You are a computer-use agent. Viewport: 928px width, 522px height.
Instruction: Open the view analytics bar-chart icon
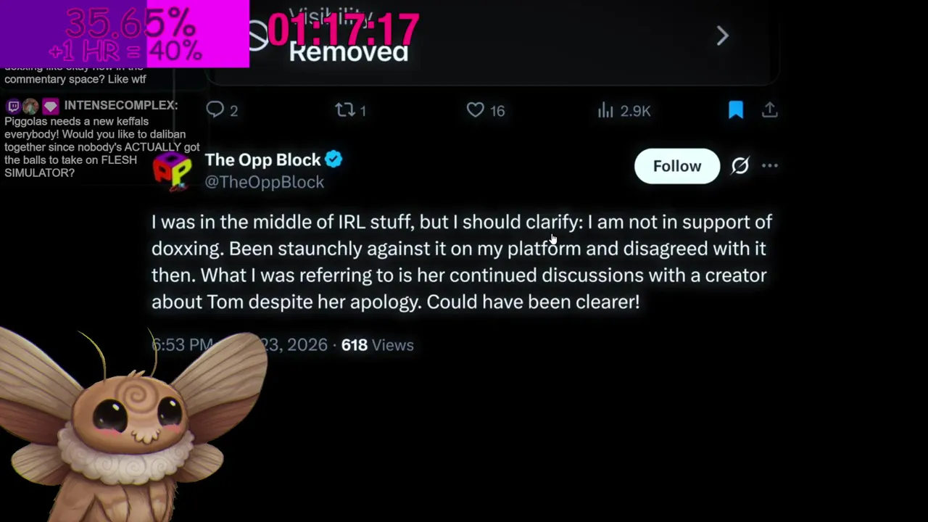tap(605, 110)
